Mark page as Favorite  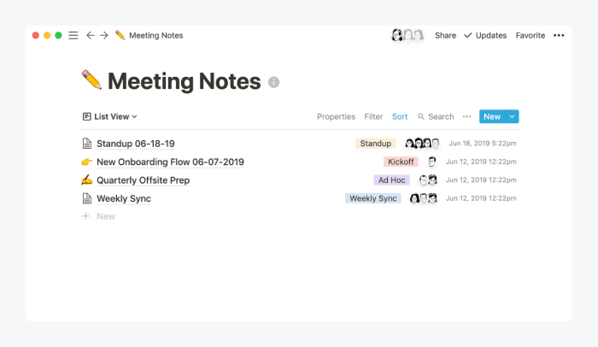coord(531,36)
